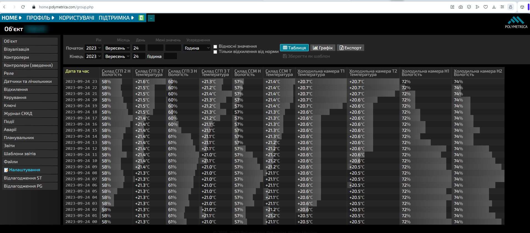
Task: Open Файли in the sidebar
Action: [x=30, y=162]
